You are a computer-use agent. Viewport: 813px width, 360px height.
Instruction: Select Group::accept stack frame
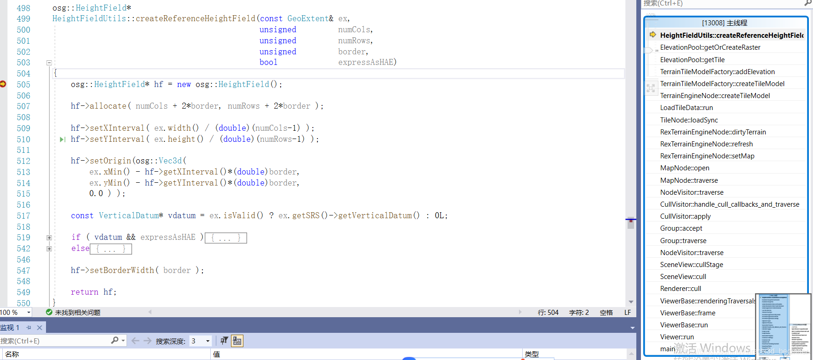click(x=681, y=228)
